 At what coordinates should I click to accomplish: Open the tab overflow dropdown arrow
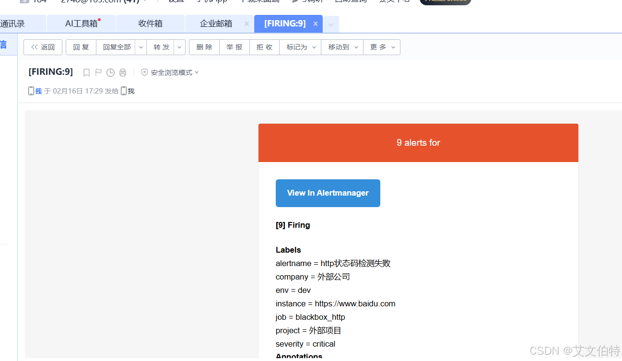coord(331,24)
